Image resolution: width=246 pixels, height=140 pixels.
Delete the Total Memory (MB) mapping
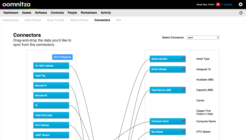183,89
